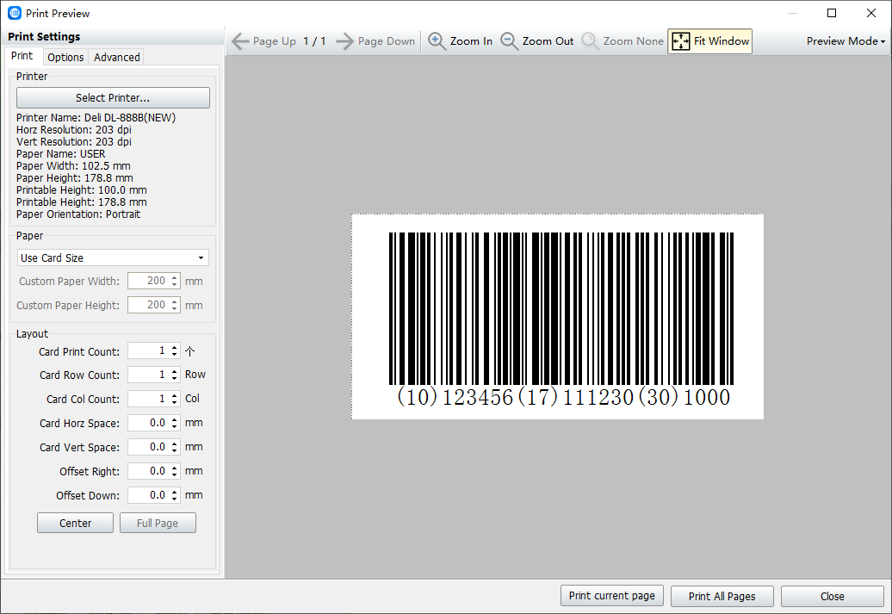Screen dimensions: 892x614
Task: Click the Card Horz Space field
Action: 148,423
